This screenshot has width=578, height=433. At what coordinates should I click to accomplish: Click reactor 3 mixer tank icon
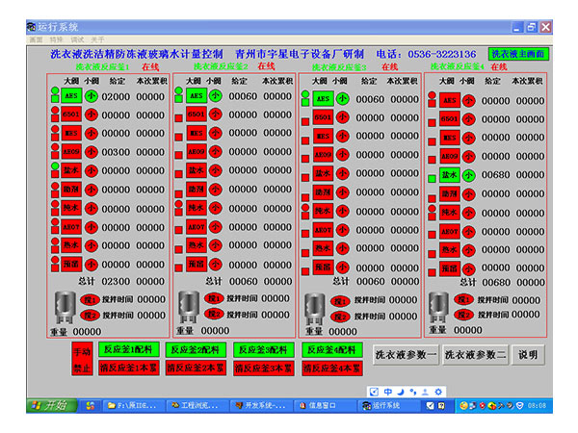point(315,307)
